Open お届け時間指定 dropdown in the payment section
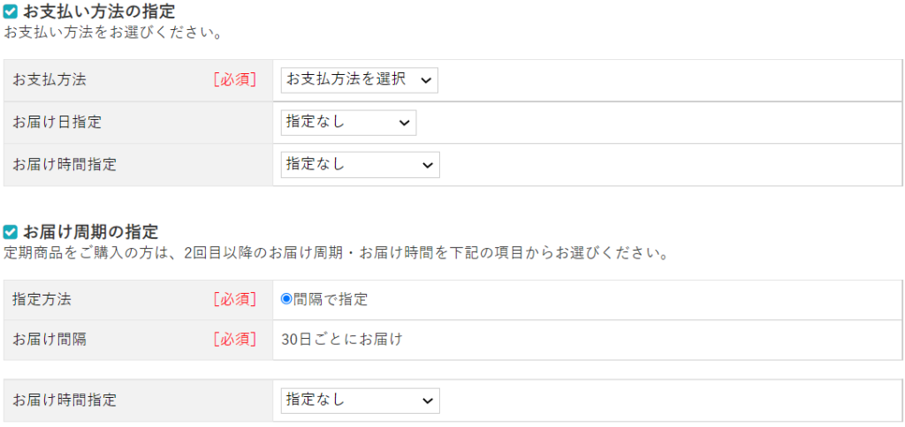This screenshot has width=905, height=427. click(360, 164)
